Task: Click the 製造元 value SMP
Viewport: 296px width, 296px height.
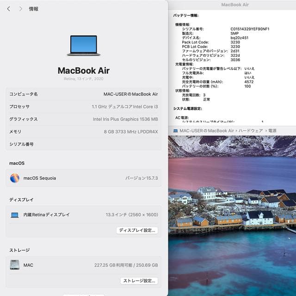Action: coord(234,33)
